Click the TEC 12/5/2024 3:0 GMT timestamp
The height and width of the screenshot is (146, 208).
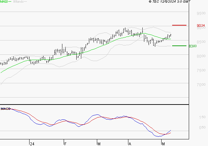click(x=170, y=1)
